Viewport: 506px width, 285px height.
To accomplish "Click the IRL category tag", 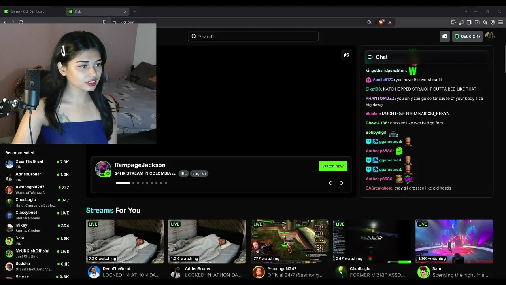I will (x=183, y=173).
